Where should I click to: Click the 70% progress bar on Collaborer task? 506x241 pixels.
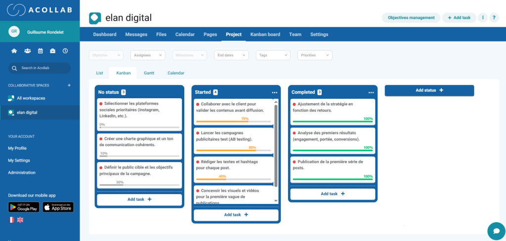(x=234, y=121)
